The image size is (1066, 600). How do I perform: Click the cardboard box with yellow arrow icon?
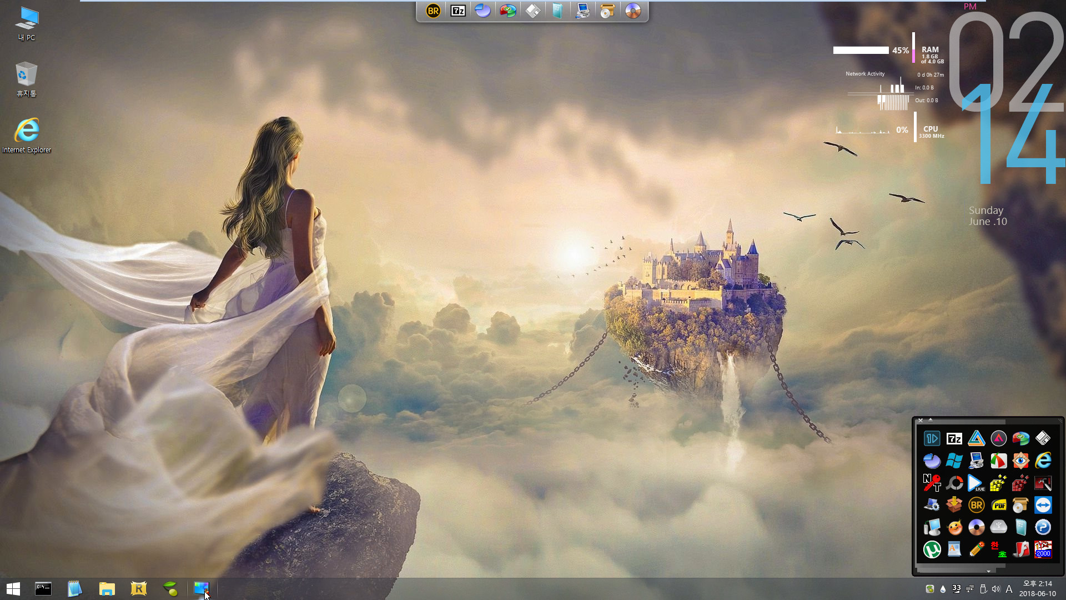(954, 505)
